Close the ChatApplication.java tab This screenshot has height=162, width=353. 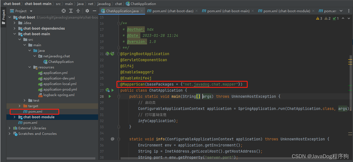[x=142, y=11]
